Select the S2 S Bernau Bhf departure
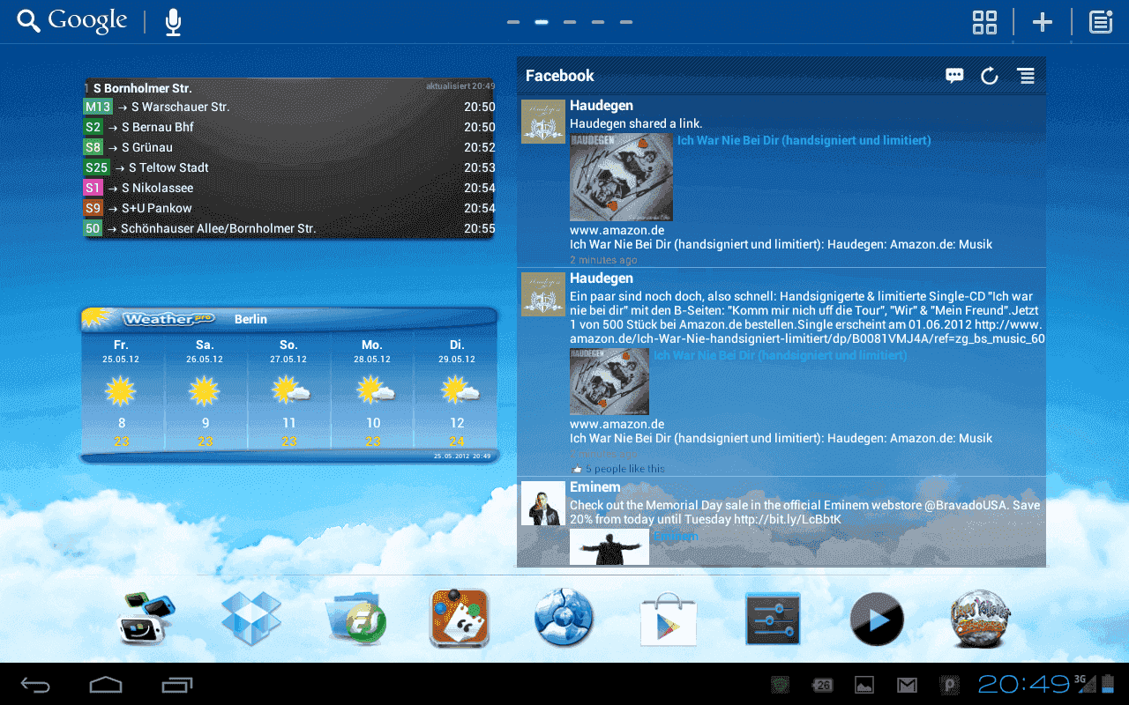The width and height of the screenshot is (1129, 705). point(288,127)
